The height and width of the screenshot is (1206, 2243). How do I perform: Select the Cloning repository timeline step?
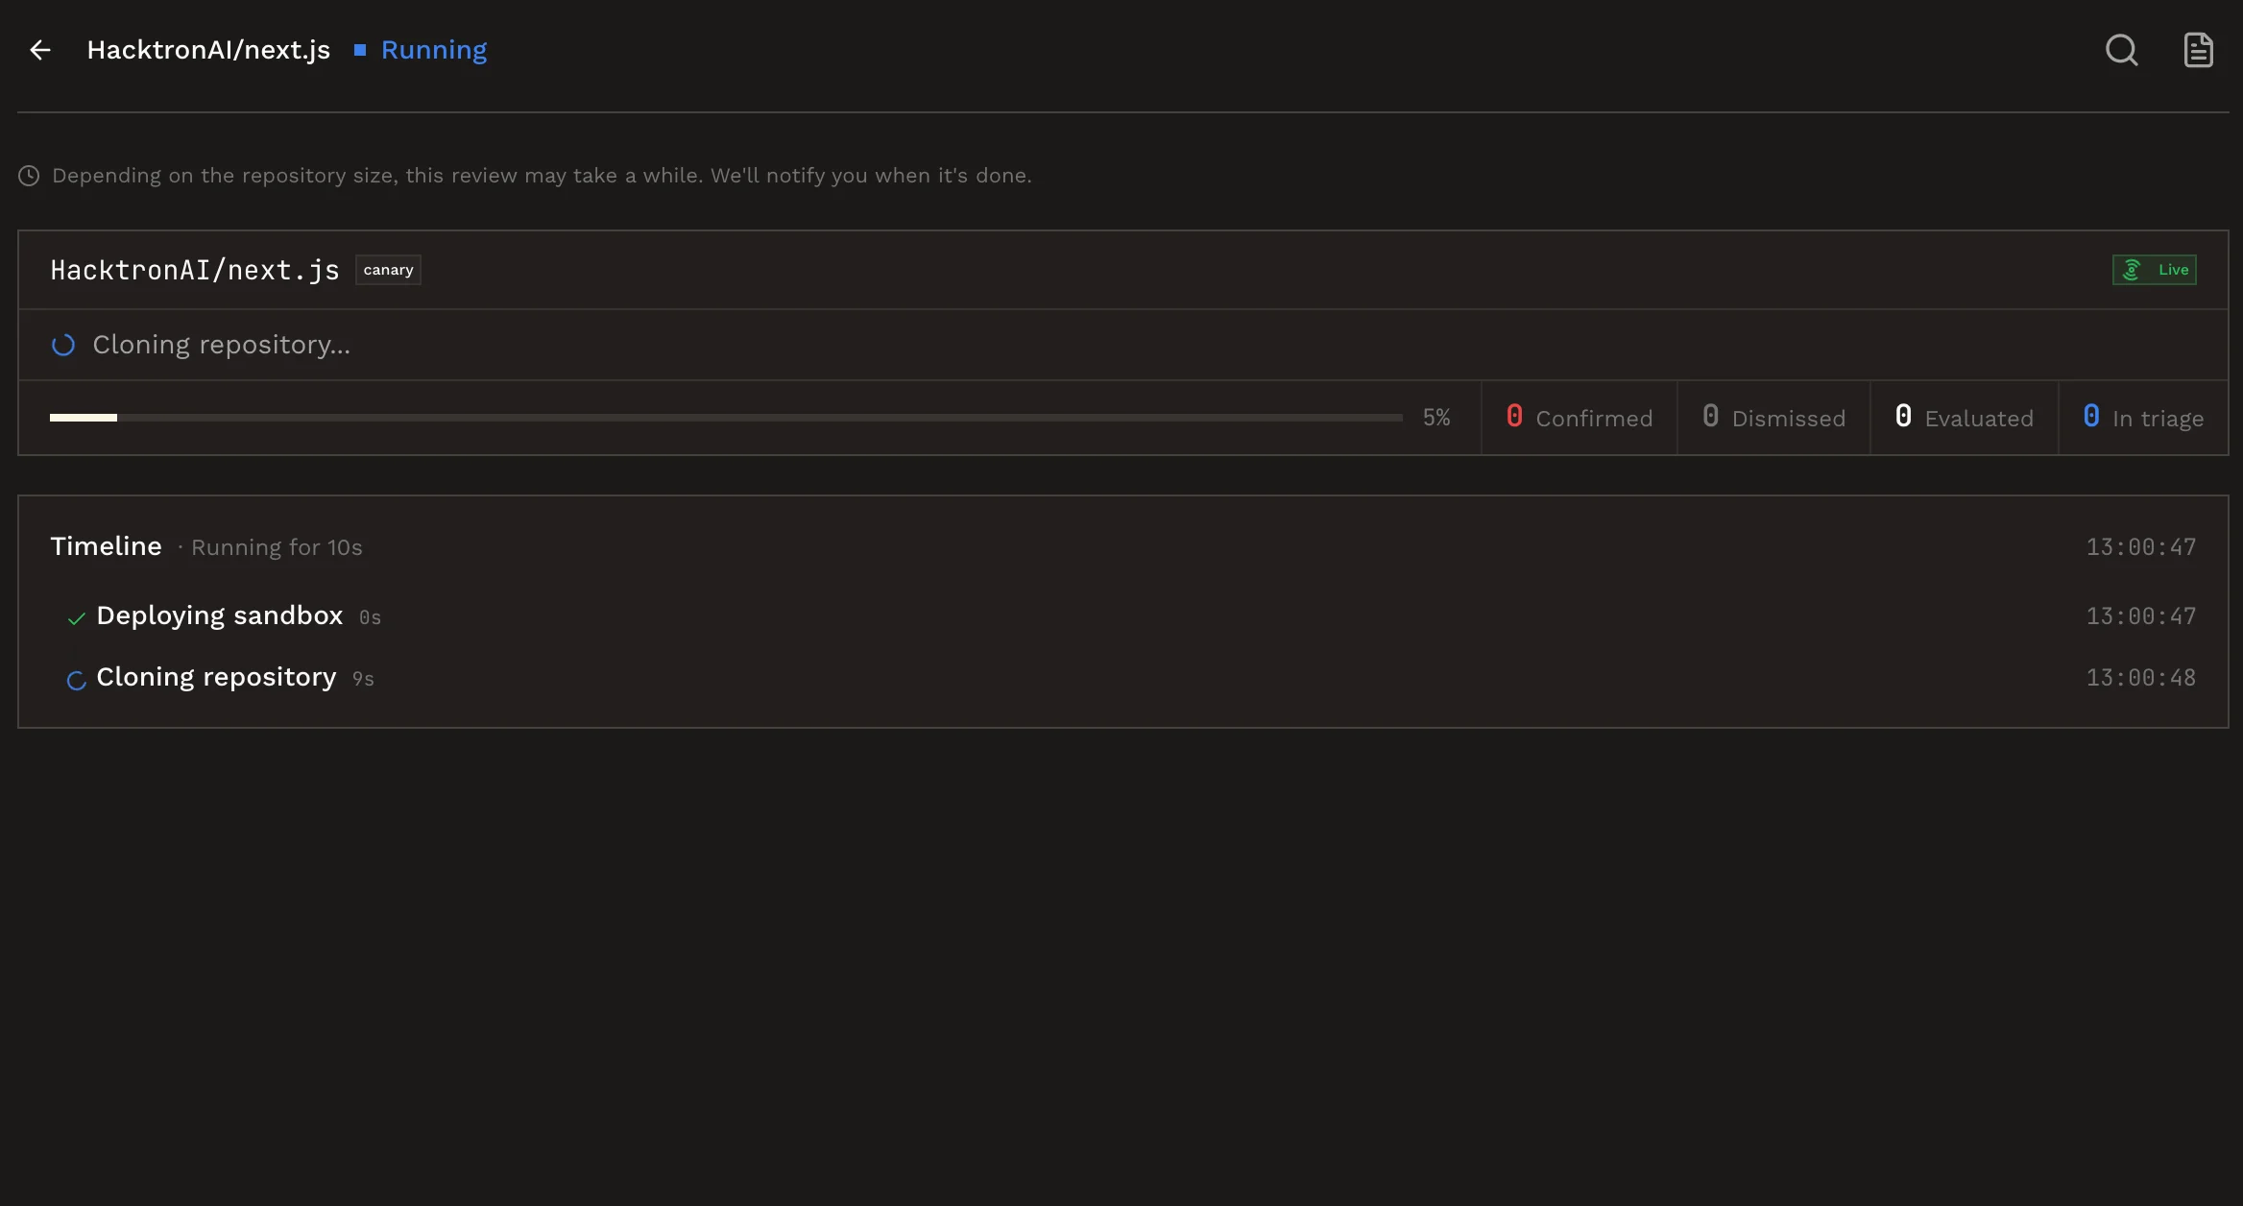point(1123,678)
